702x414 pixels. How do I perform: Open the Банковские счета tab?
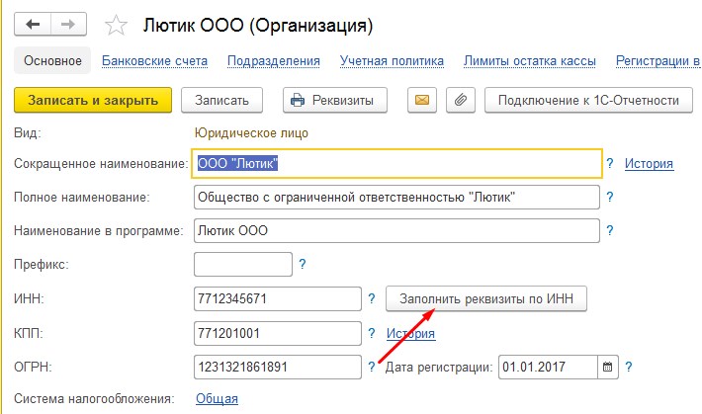coord(155,61)
